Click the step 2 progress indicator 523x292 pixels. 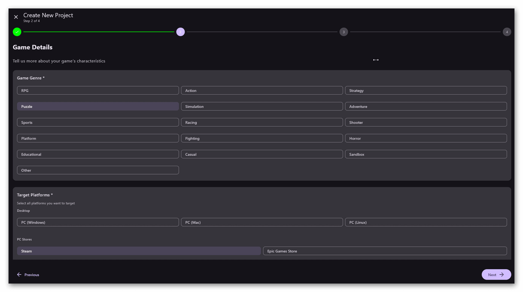(x=180, y=32)
